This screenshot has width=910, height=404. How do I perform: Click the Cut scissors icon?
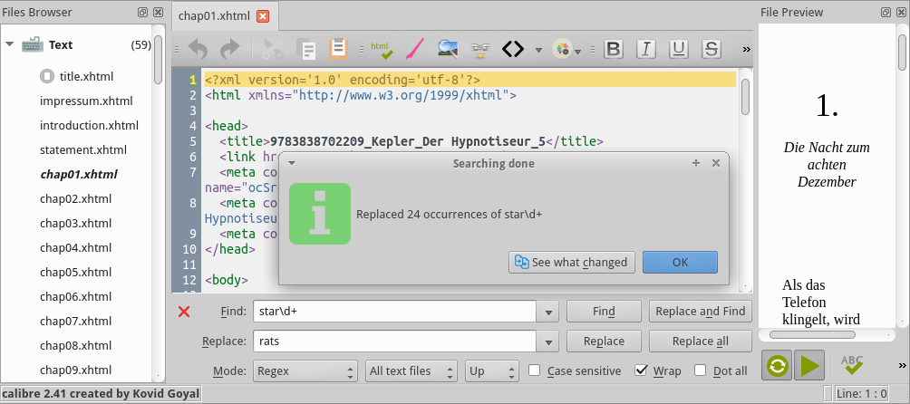tap(273, 49)
